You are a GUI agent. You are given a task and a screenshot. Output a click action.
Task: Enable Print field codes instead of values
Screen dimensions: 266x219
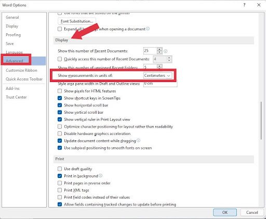pos(60,197)
